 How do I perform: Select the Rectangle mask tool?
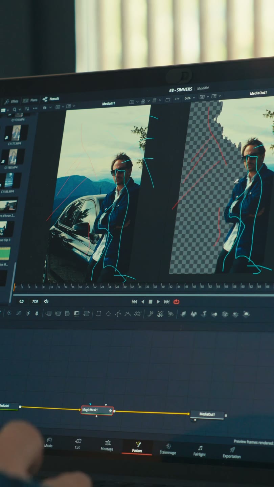click(98, 314)
